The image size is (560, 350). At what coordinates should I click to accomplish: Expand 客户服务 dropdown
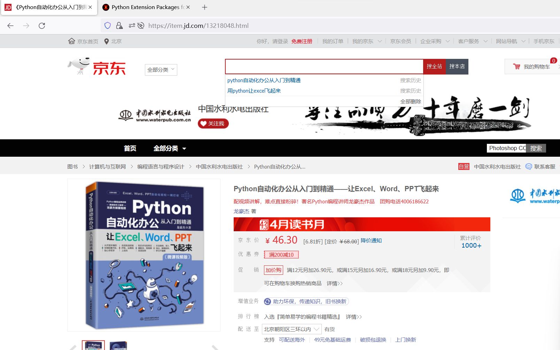coord(473,41)
